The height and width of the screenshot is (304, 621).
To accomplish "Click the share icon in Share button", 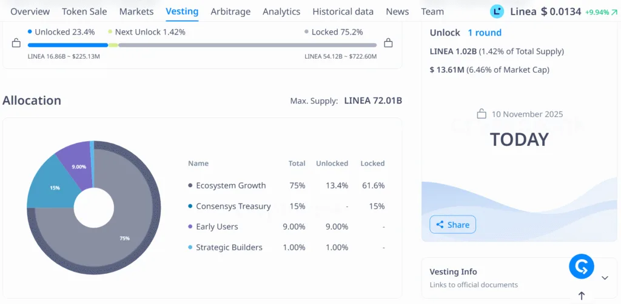I will point(440,225).
